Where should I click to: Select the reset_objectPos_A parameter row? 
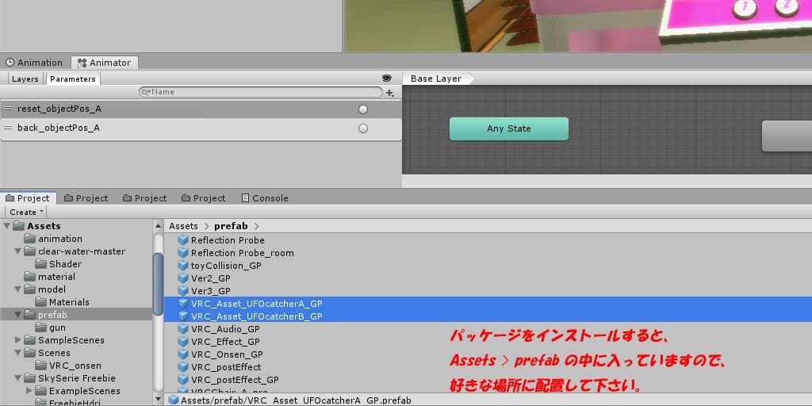click(201, 109)
